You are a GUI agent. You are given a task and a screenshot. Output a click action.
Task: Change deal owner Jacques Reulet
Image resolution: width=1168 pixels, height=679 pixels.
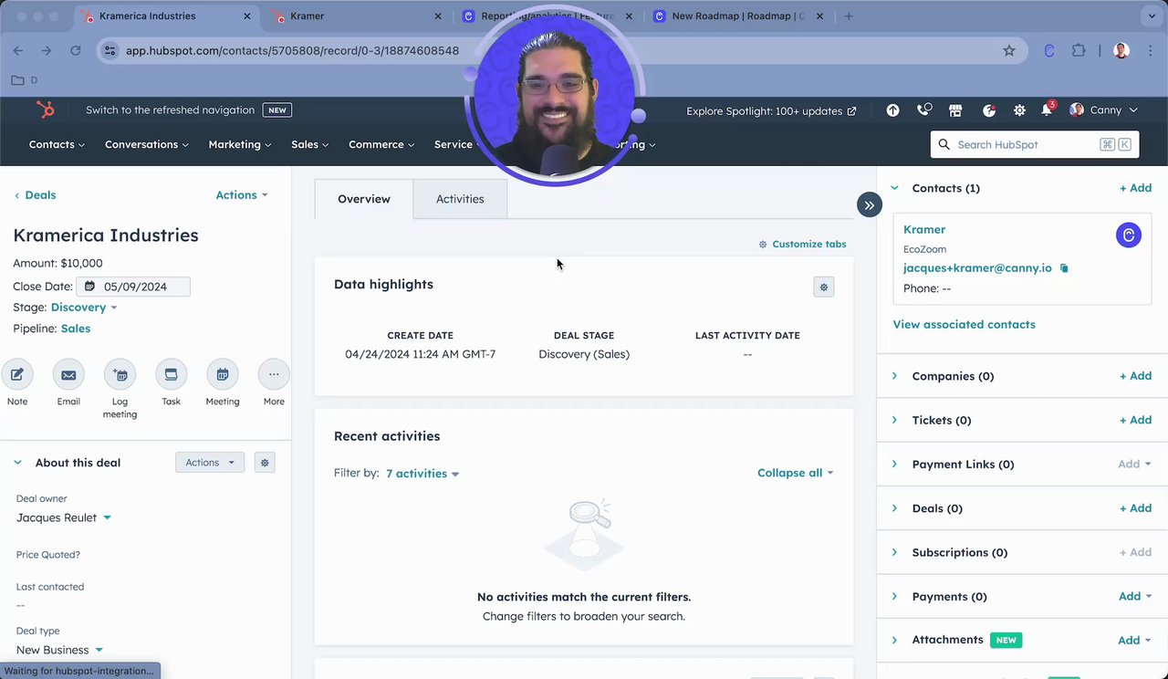(64, 517)
